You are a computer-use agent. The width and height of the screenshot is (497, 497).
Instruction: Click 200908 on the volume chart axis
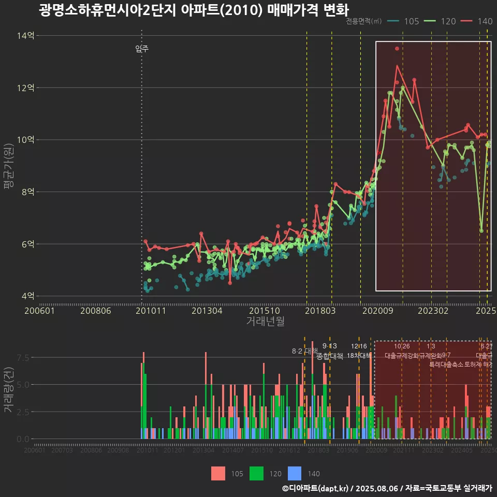pos(118,450)
